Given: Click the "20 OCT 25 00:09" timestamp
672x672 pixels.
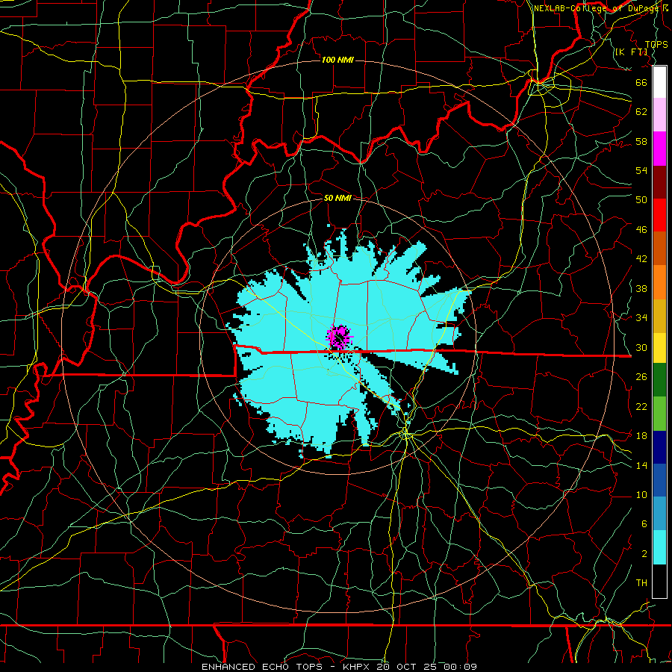Looking at the screenshot, I should click(x=427, y=667).
